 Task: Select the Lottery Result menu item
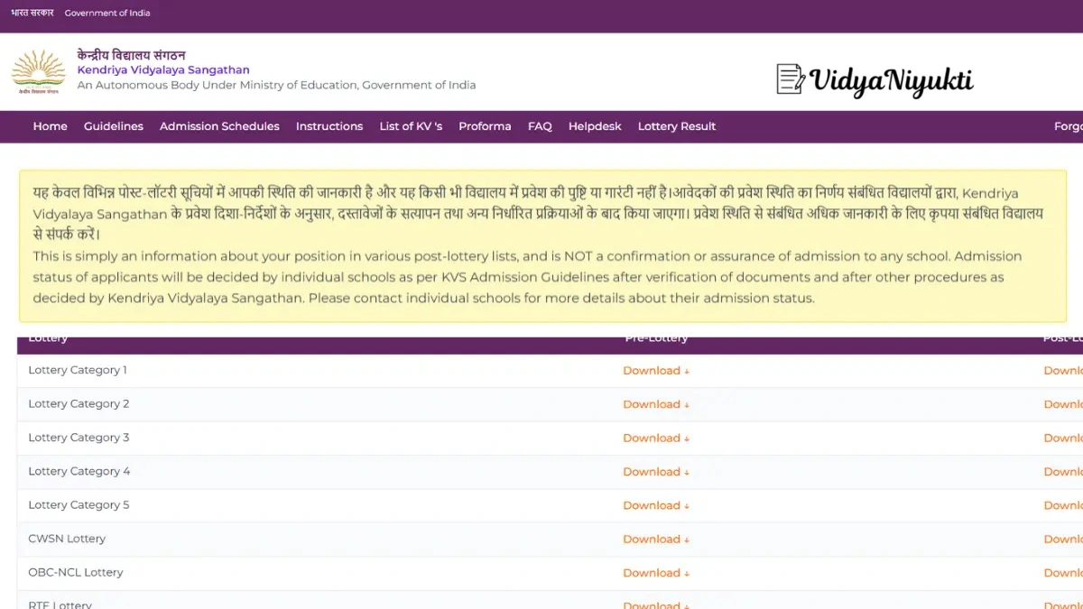676,126
